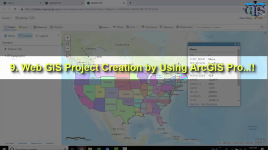The image size is (268, 150).
Task: Open the Print dropdown
Action: pos(132,27)
